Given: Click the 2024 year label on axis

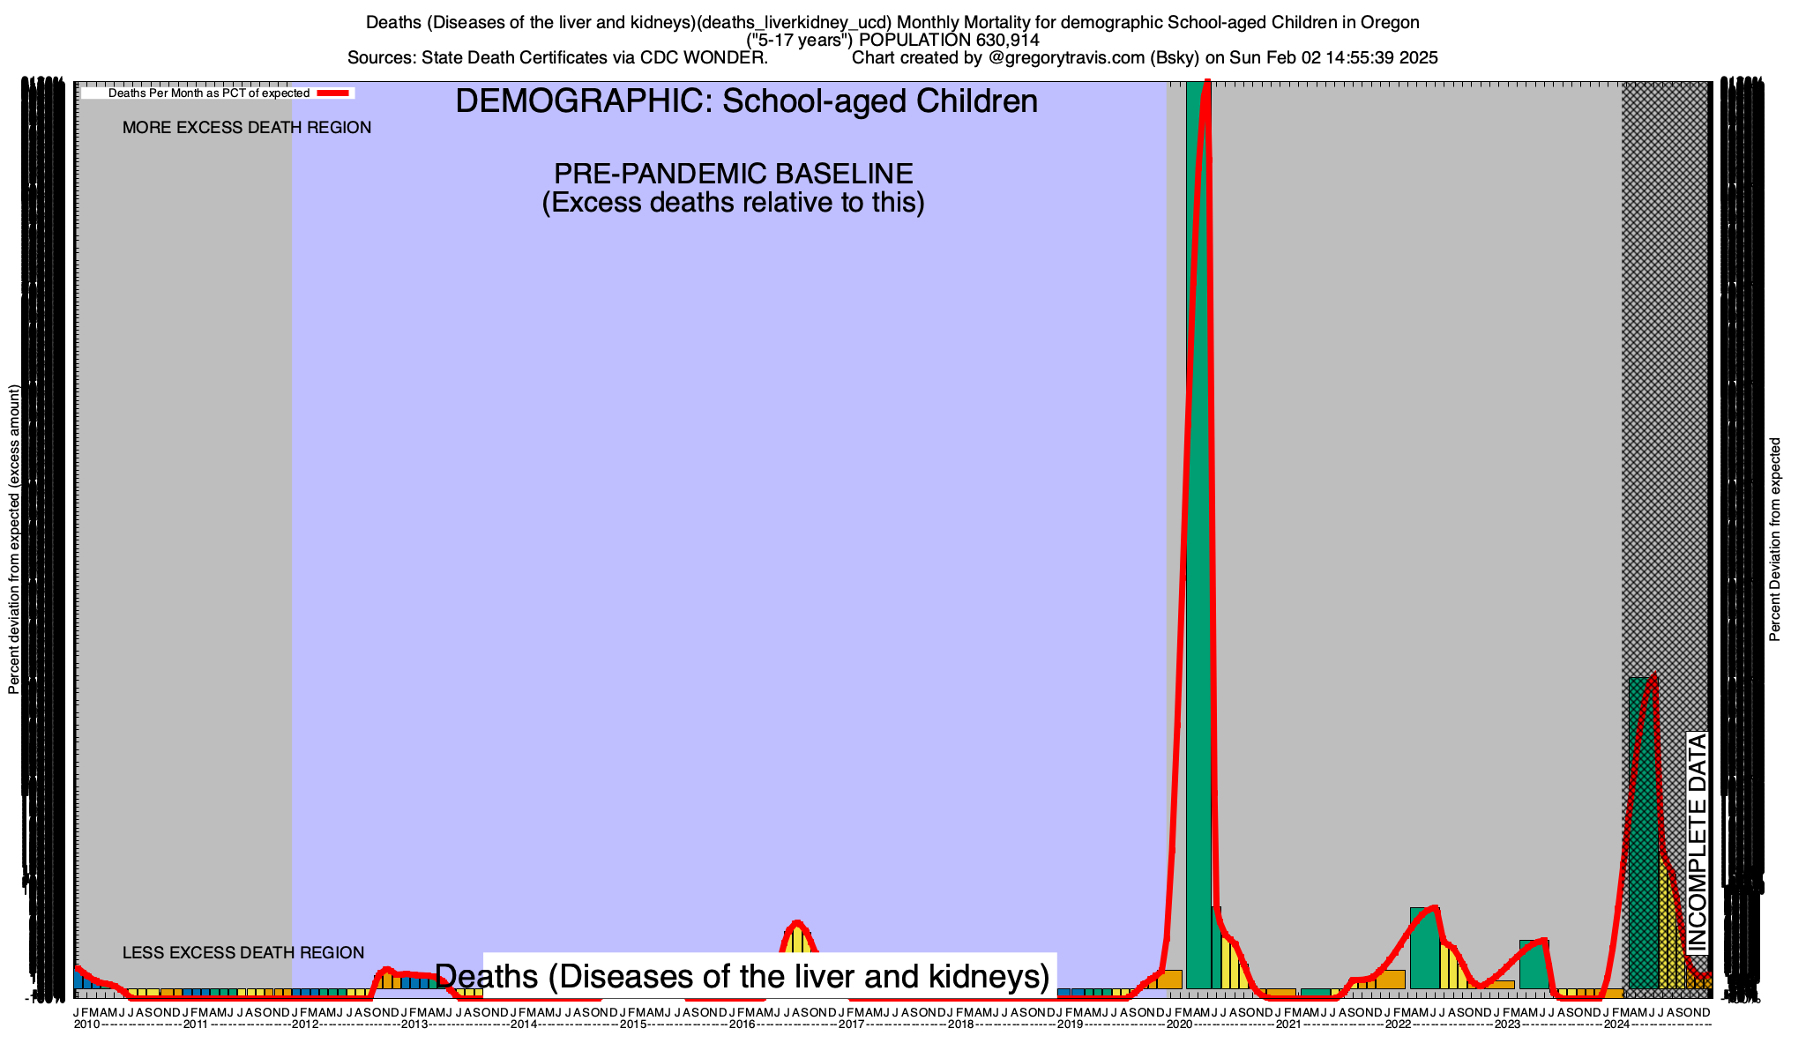Looking at the screenshot, I should pyautogui.click(x=1616, y=1024).
